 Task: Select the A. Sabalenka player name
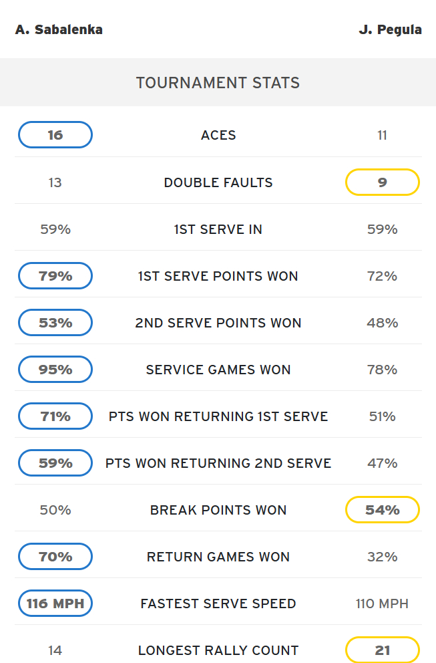click(x=59, y=29)
